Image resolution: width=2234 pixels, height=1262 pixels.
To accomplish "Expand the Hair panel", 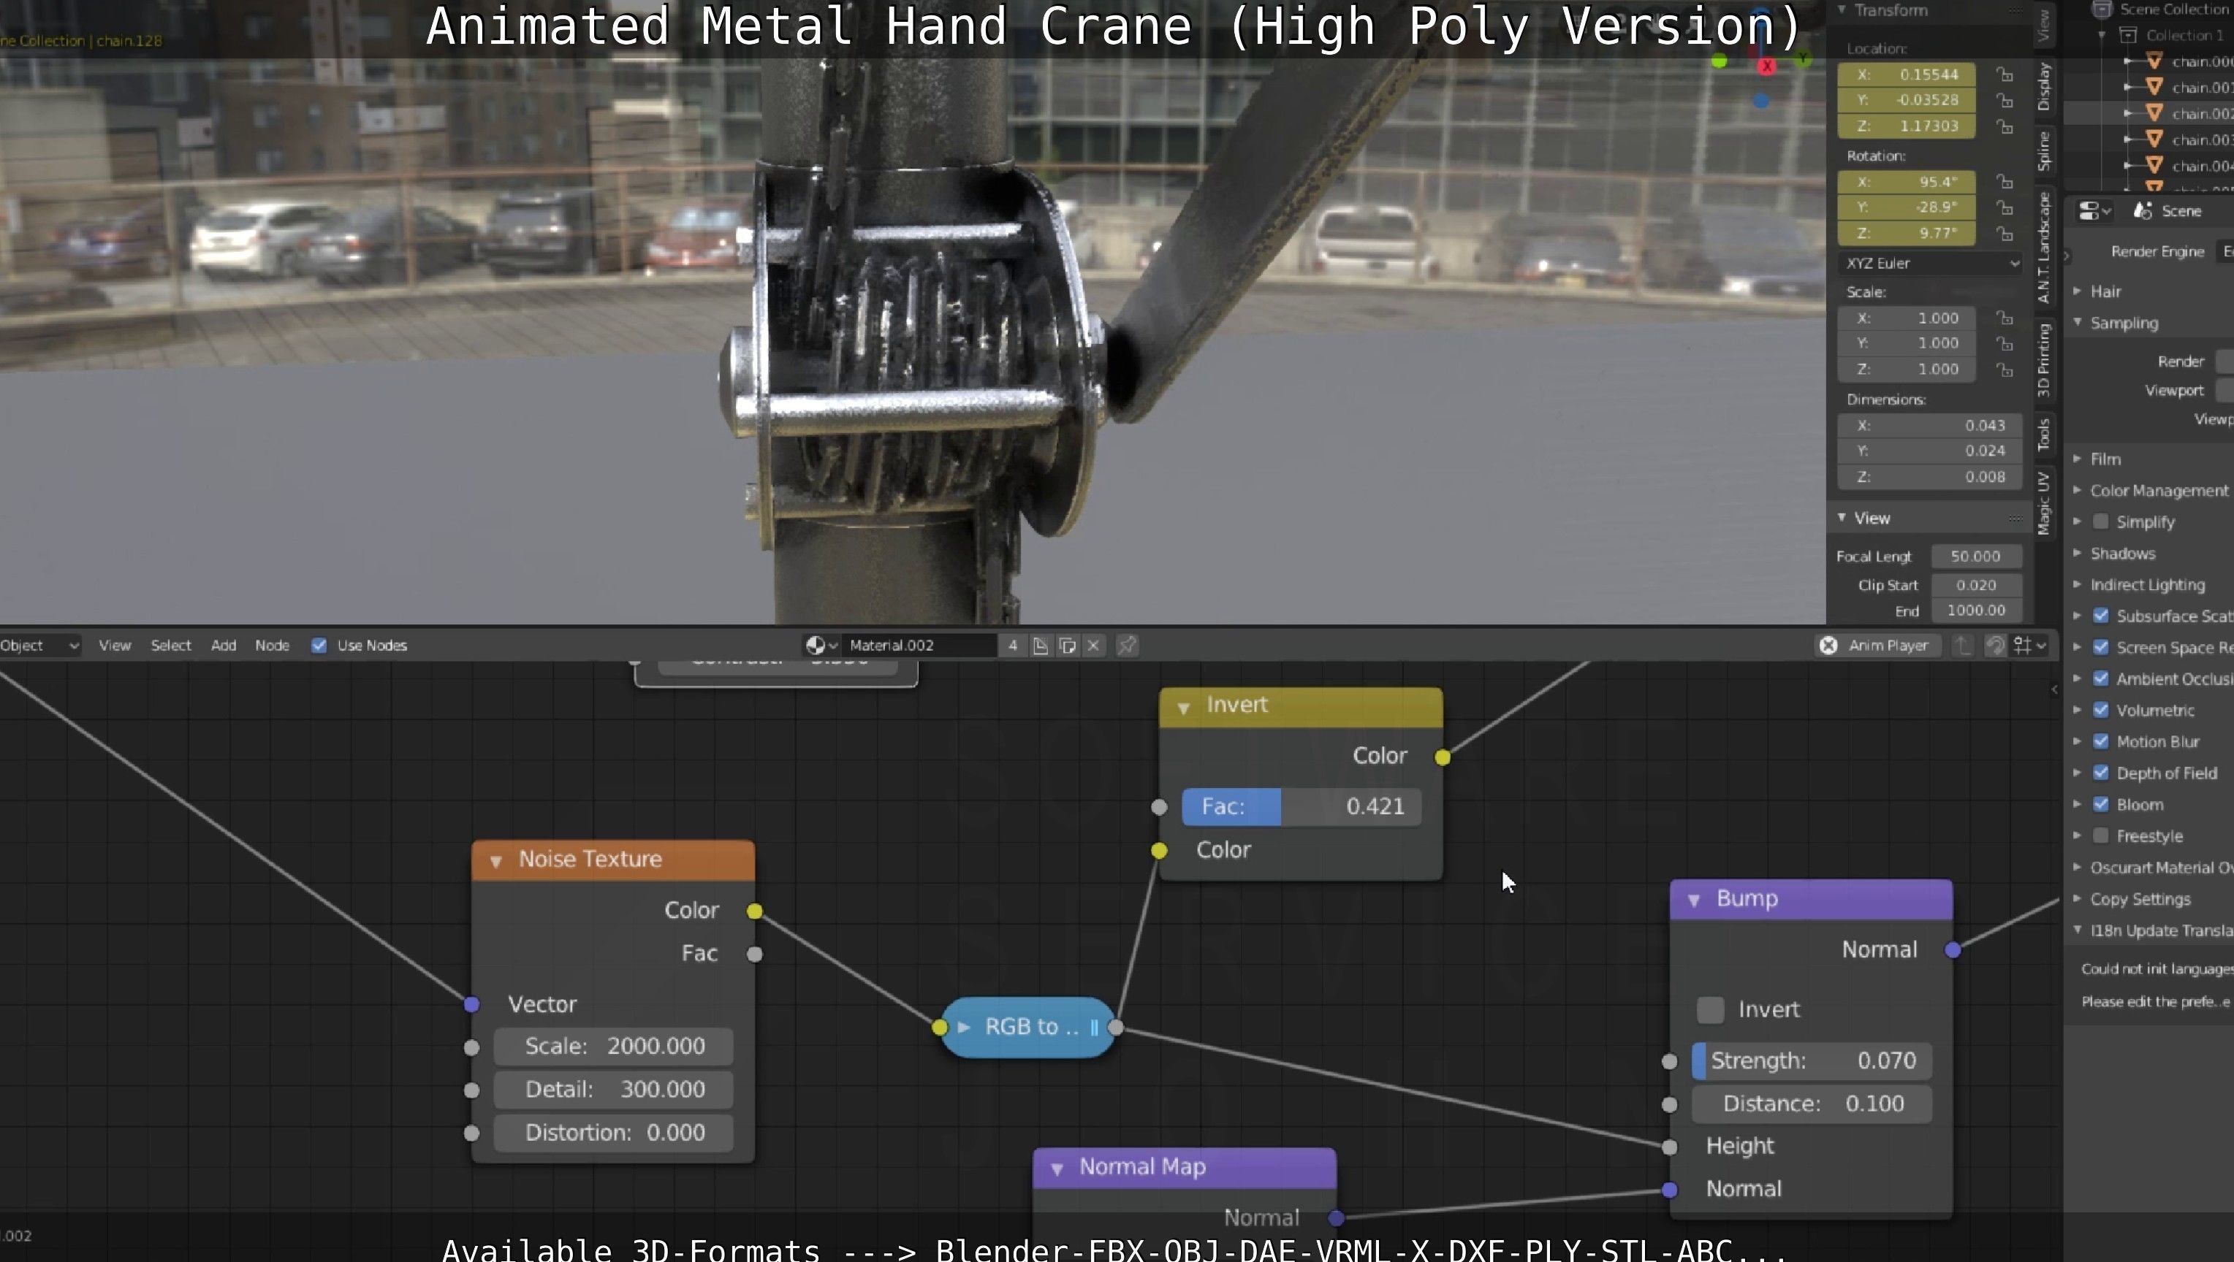I will point(2077,291).
